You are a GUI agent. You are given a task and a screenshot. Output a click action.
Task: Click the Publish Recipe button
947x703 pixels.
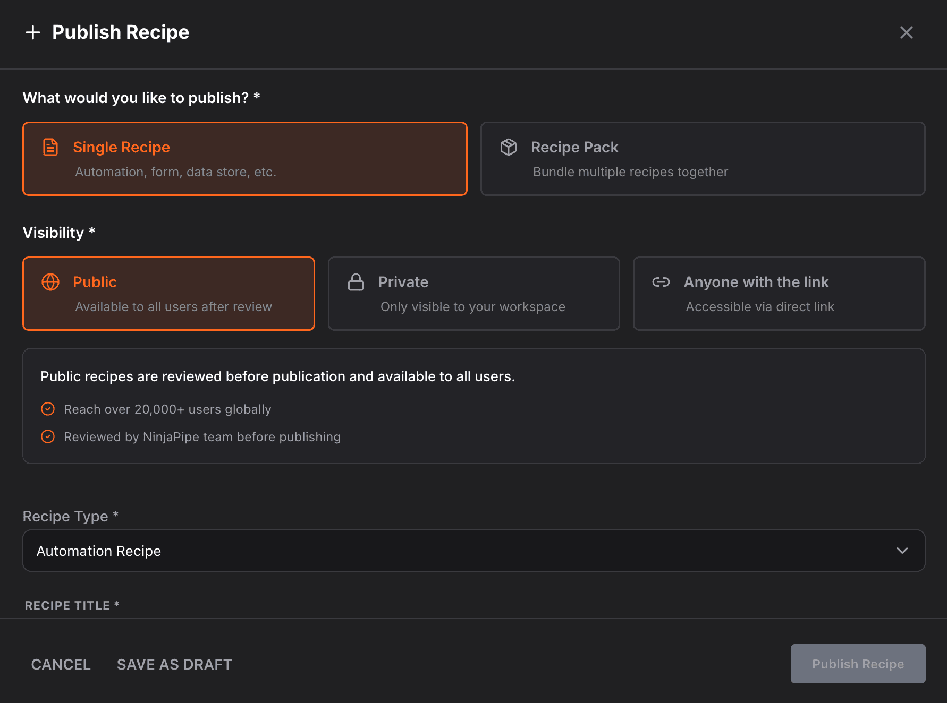point(858,664)
